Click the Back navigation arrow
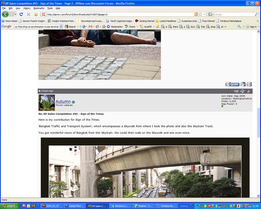The height and width of the screenshot is (209, 261). point(5,14)
